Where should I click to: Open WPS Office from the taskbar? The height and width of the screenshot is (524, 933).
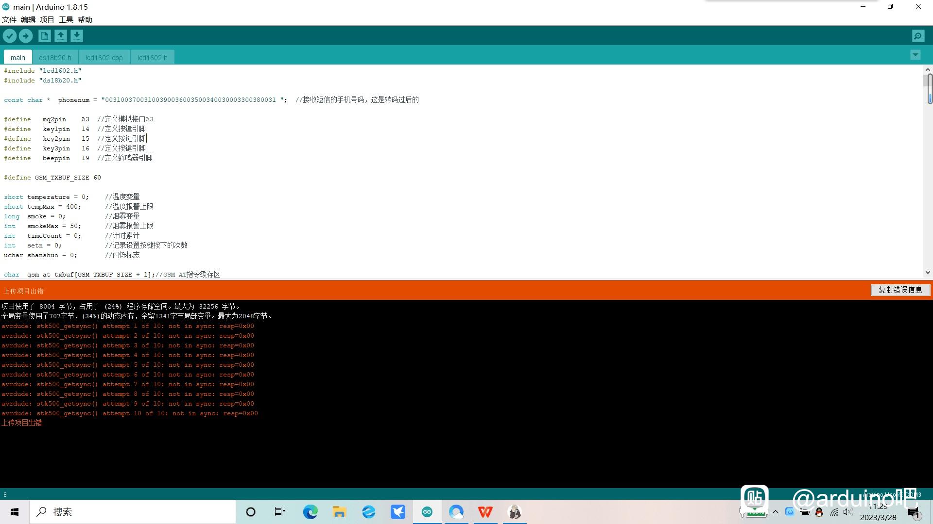coord(485,512)
